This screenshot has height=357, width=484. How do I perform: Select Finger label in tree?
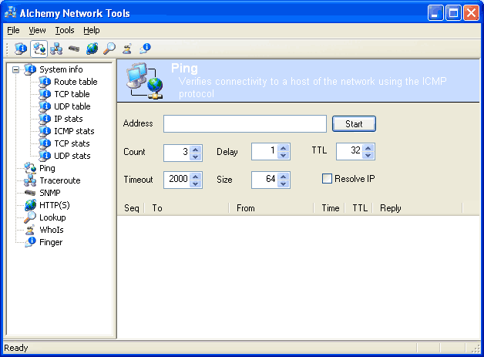pos(51,242)
